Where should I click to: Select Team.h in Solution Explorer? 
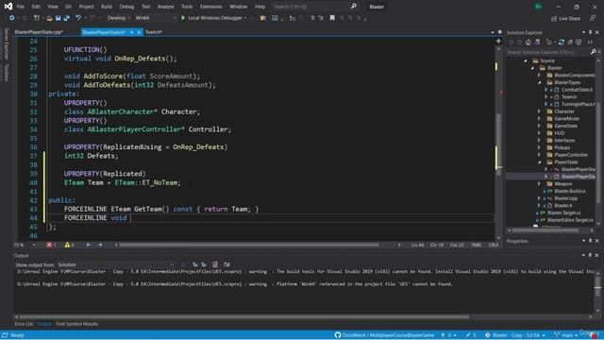click(x=569, y=96)
